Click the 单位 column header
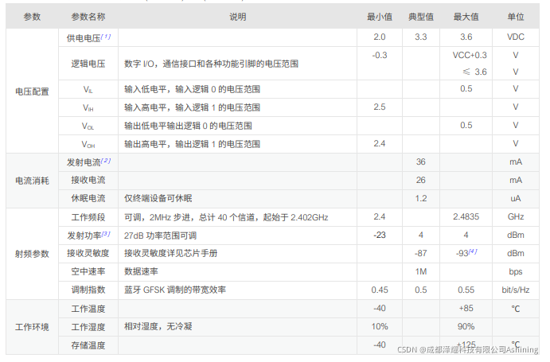Screen dimensions: 550x362 (515, 17)
